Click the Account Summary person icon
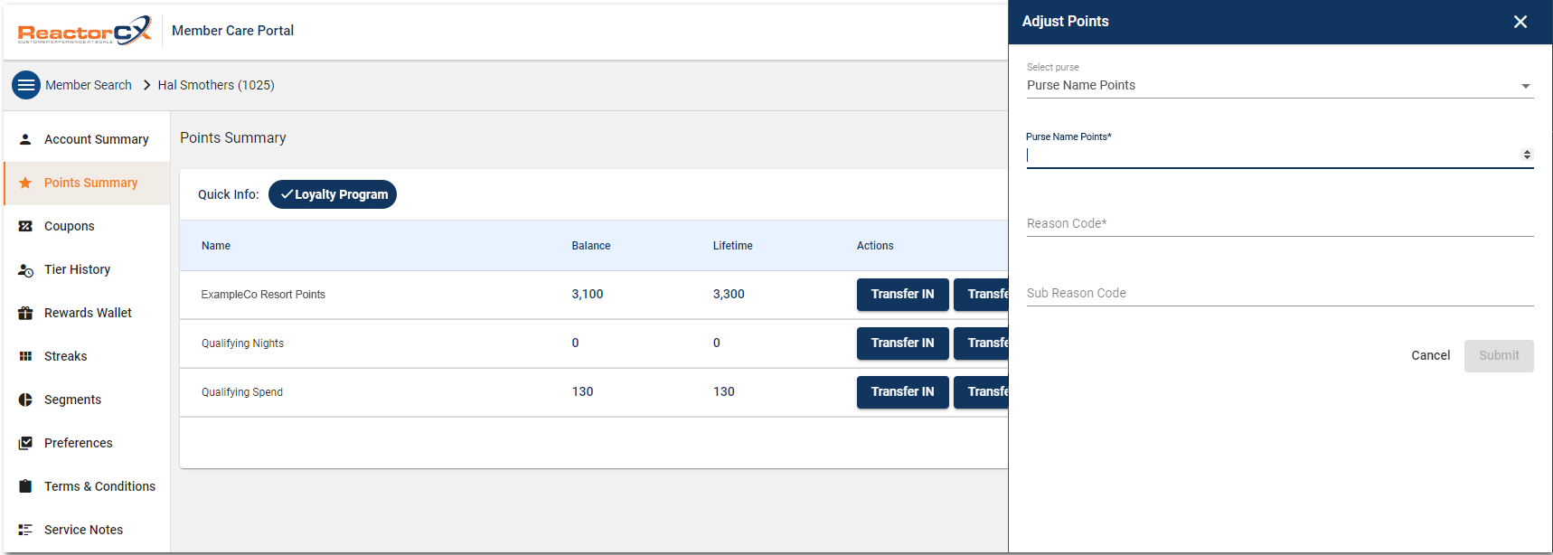The height and width of the screenshot is (555, 1553). click(x=25, y=139)
